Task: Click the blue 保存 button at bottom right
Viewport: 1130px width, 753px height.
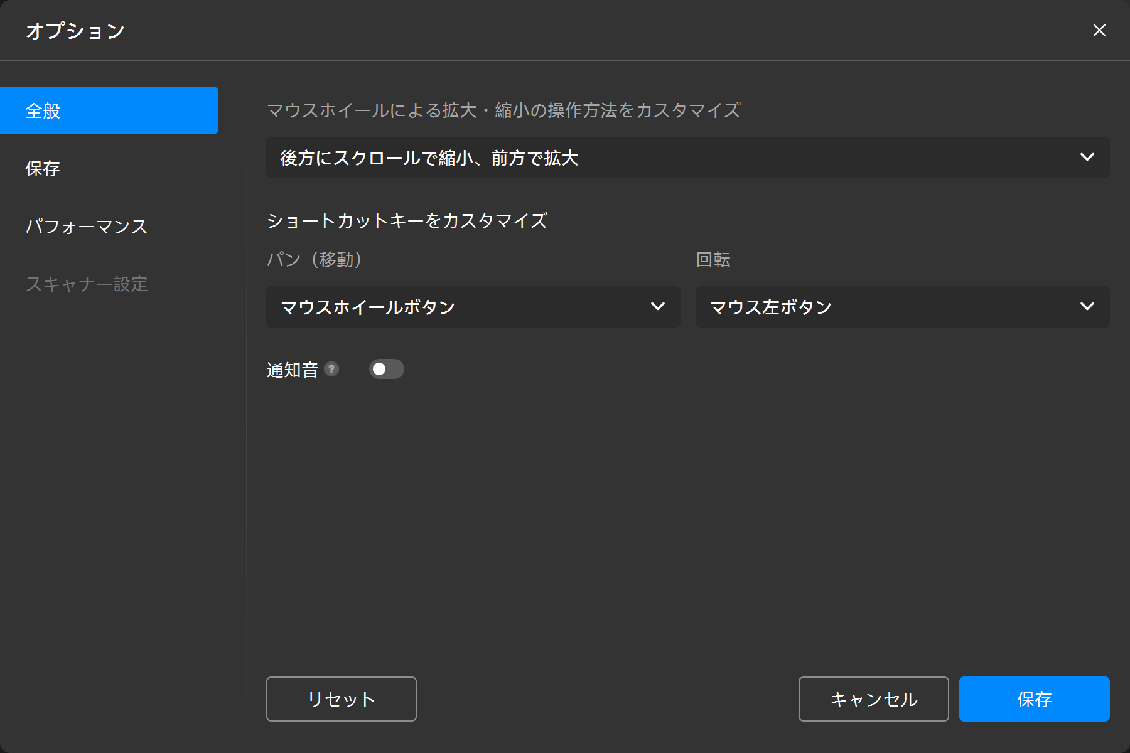Action: [1034, 699]
